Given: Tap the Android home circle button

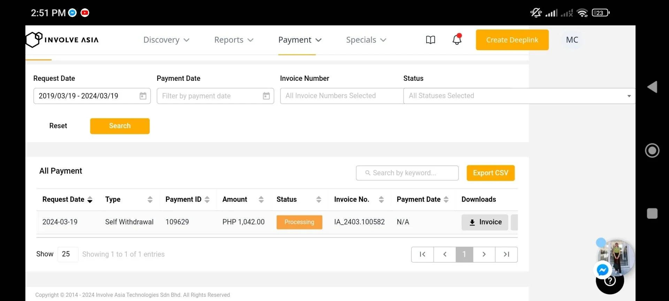Looking at the screenshot, I should [652, 150].
